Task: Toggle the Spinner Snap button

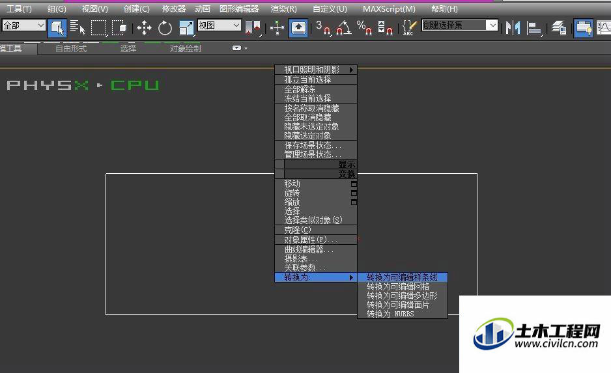Action: click(x=385, y=27)
